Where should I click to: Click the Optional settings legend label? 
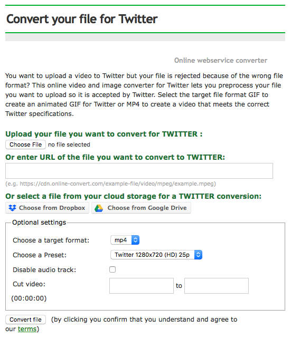(x=39, y=223)
